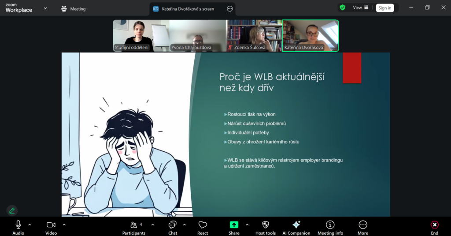Click the annotation pencil icon
The width and height of the screenshot is (451, 236).
coord(12,210)
